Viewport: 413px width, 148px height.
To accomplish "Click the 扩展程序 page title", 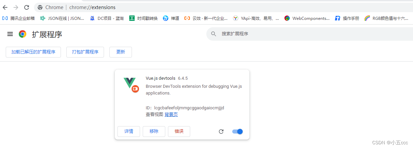I will [47, 34].
